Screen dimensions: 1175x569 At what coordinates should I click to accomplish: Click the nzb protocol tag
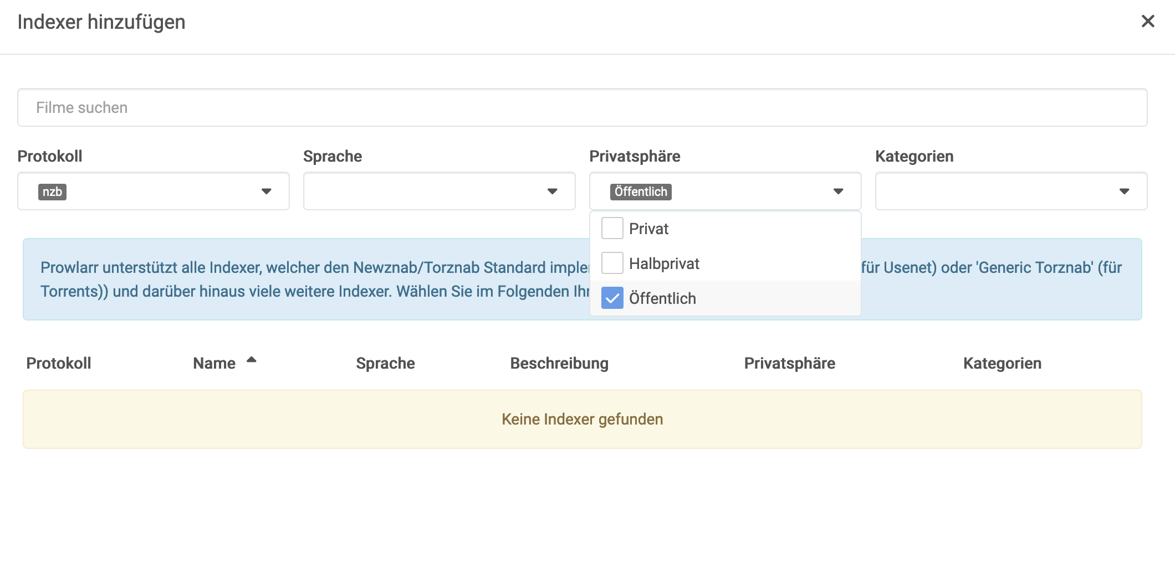(52, 192)
